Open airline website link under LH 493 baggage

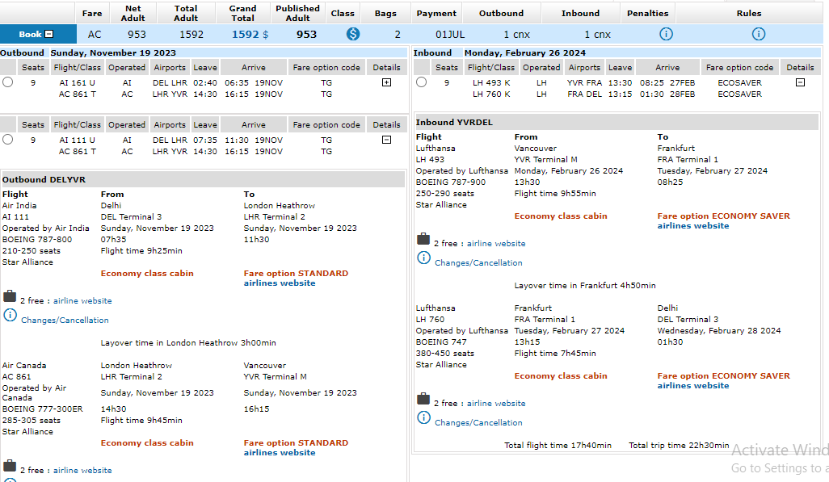tap(496, 244)
